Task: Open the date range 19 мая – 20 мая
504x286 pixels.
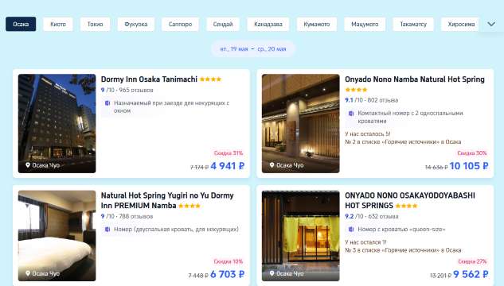Action: click(253, 49)
